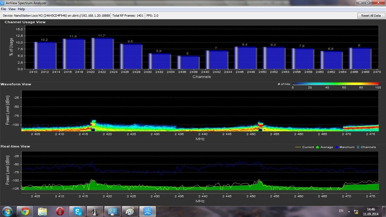Show hidden system tray icons
The image size is (386, 217).
(x=349, y=212)
